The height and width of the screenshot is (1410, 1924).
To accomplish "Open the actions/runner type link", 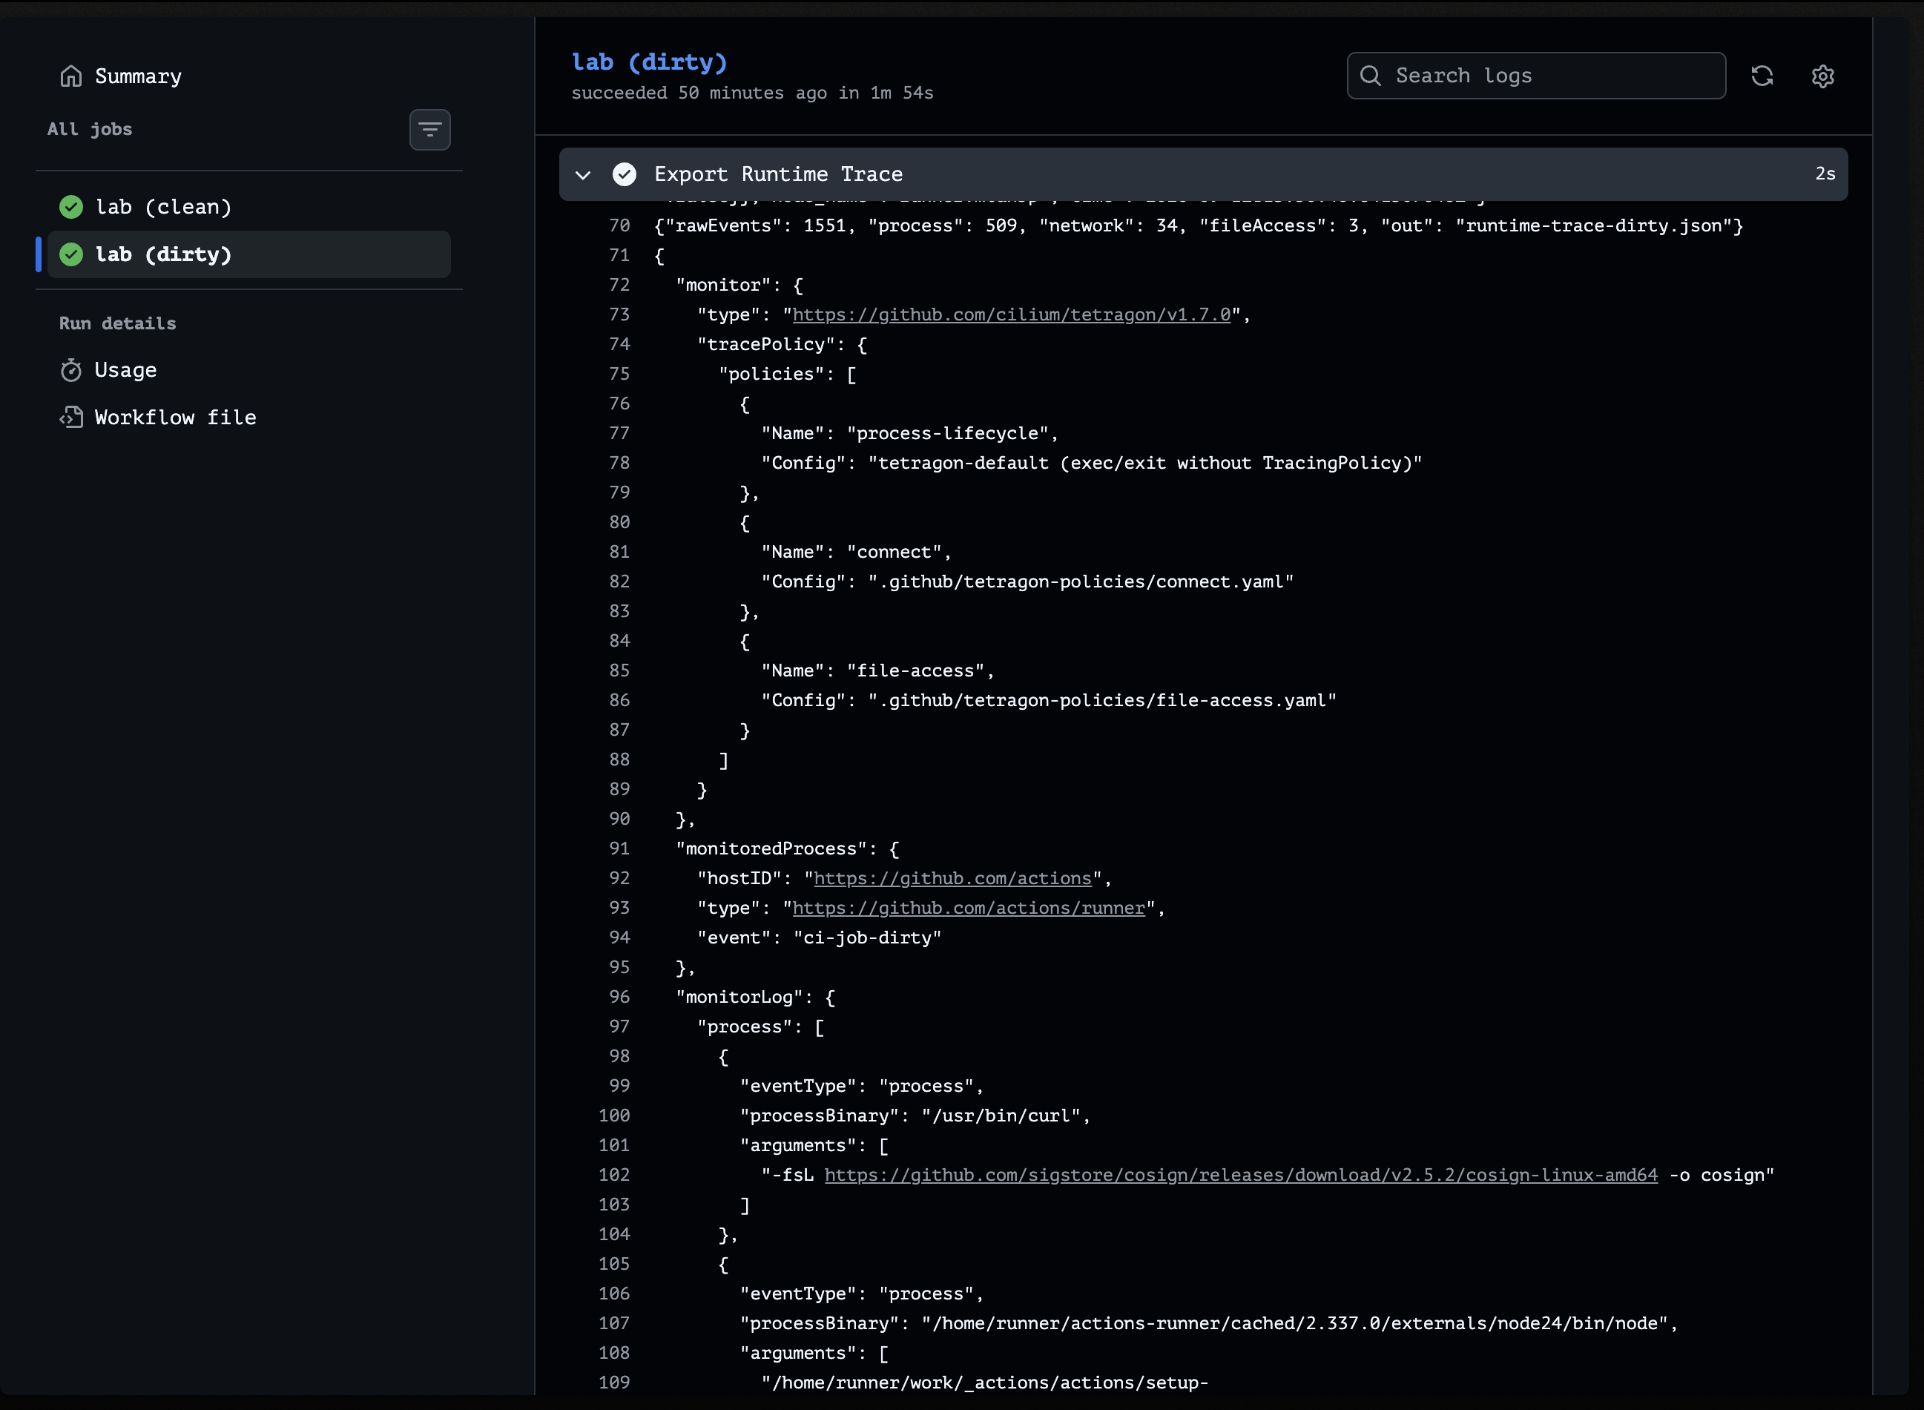I will point(969,908).
